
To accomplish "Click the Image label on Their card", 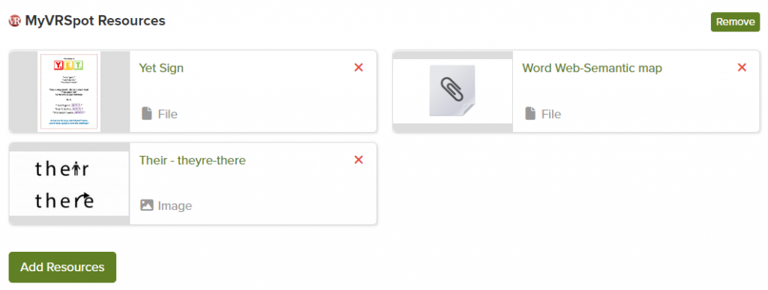I will [x=175, y=206].
